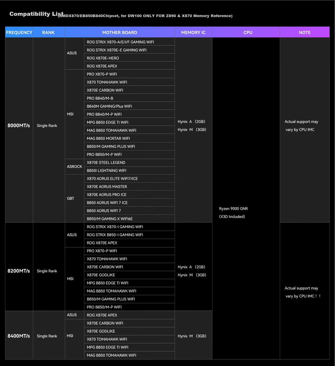Select Hynix A (2GB) in 8000MT/s row
This screenshot has height=366, width=335.
(191, 122)
